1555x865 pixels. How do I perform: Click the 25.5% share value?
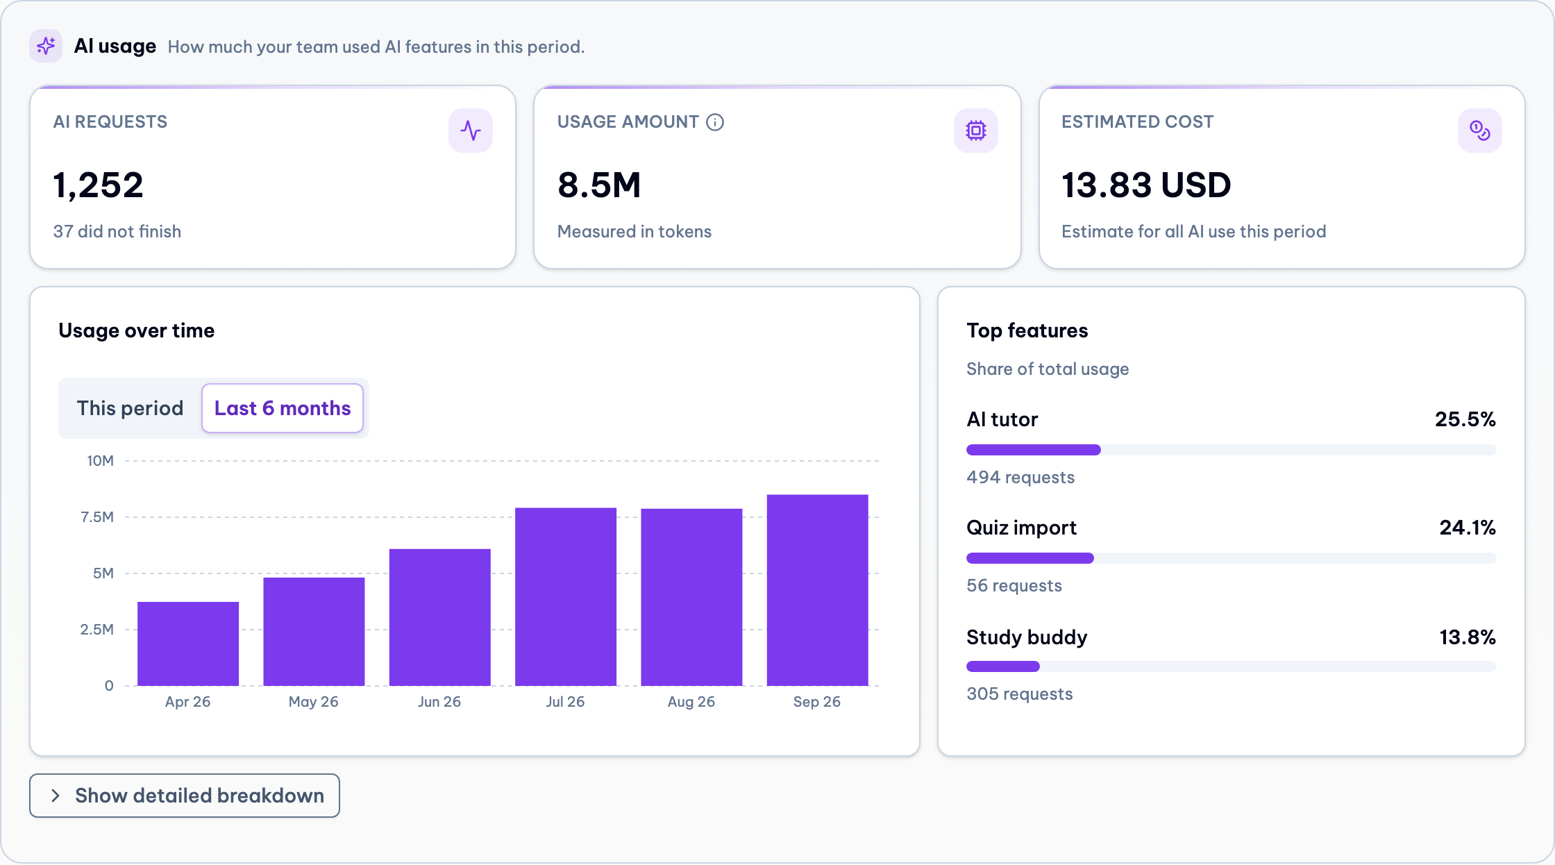click(1465, 419)
